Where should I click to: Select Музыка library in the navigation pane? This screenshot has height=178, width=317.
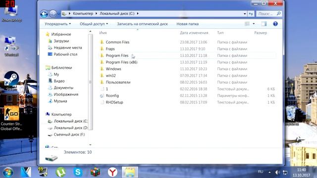click(x=60, y=101)
